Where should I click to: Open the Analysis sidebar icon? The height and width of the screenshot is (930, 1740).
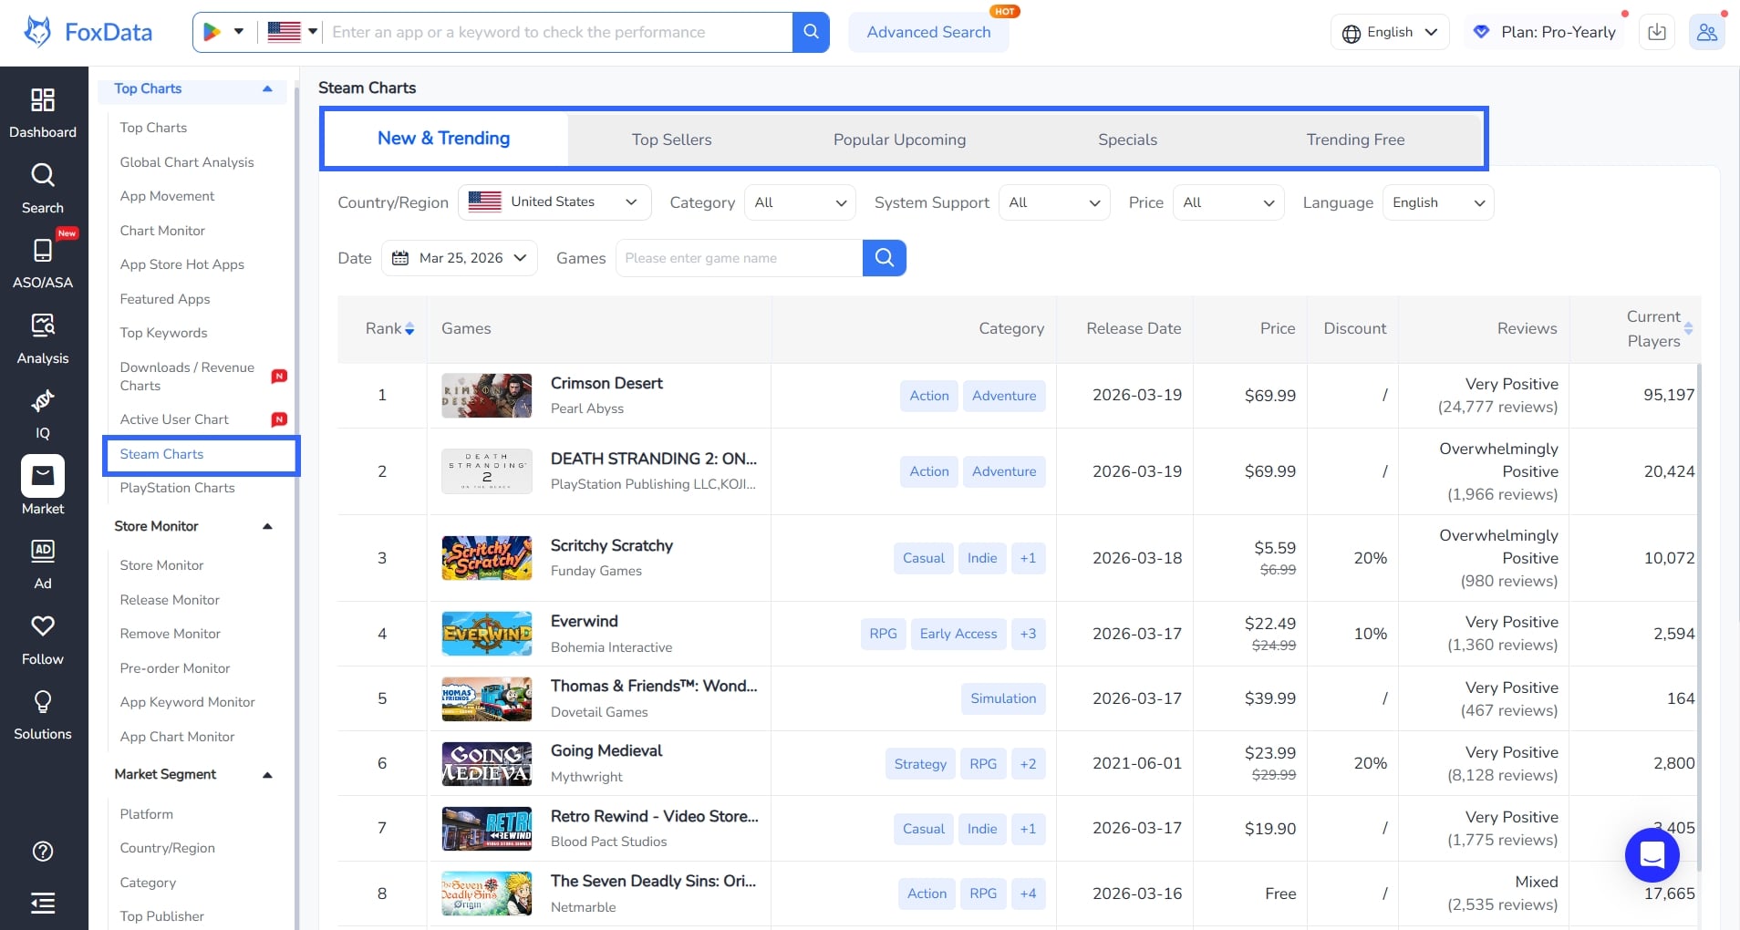[42, 338]
